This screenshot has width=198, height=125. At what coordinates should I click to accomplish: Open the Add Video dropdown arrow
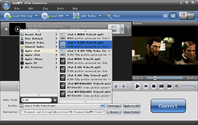pos(100,16)
